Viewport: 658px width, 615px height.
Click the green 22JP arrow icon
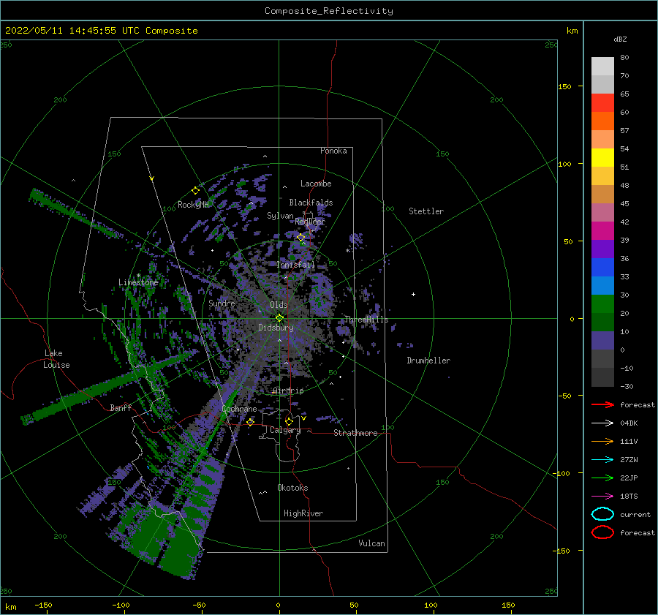(x=602, y=478)
